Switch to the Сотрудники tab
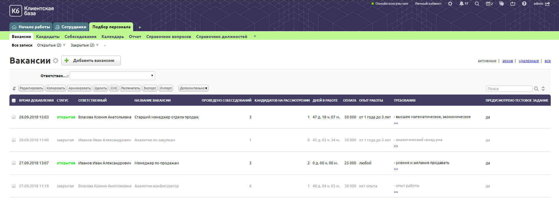 pyautogui.click(x=71, y=27)
